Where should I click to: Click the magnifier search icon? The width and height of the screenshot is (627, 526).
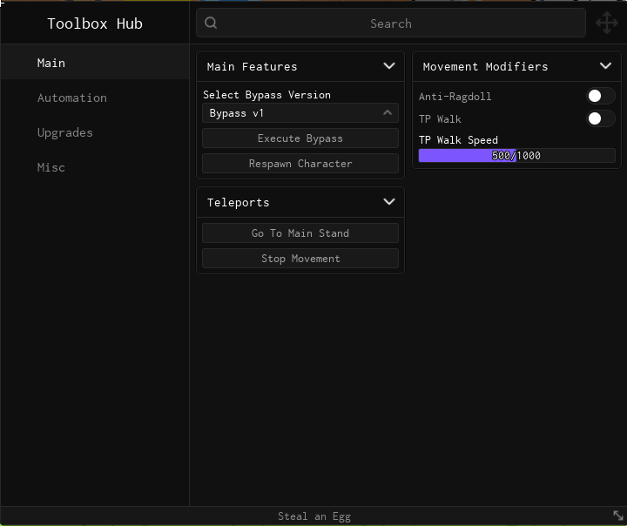[x=211, y=23]
